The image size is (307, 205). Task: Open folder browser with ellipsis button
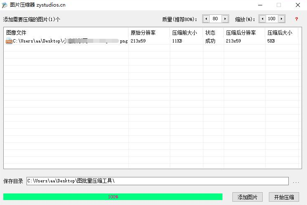[296, 181]
